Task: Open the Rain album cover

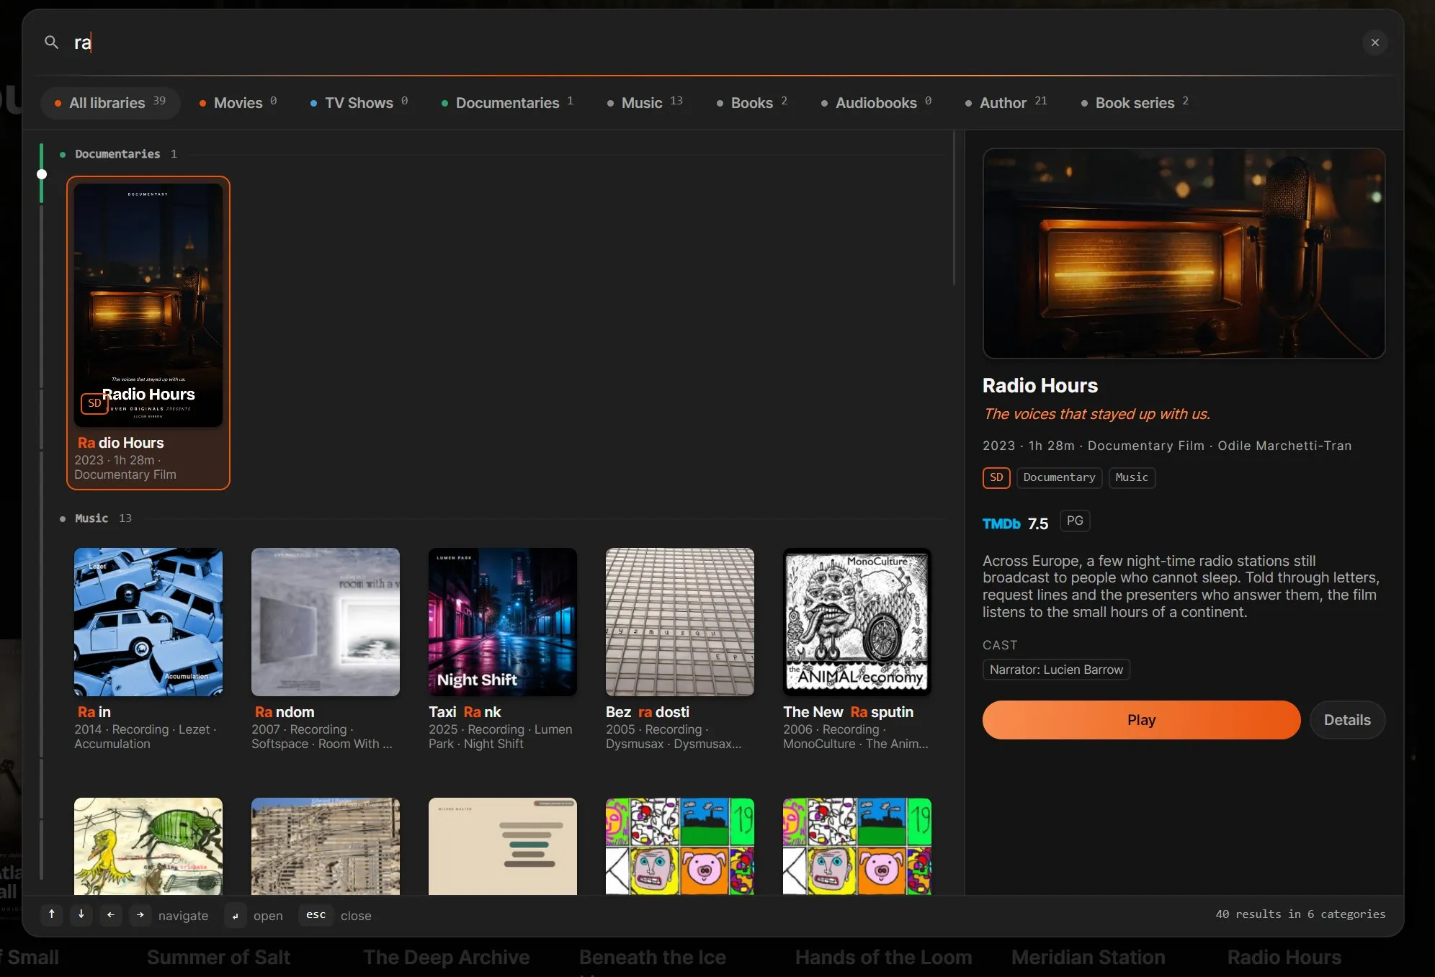Action: click(148, 622)
